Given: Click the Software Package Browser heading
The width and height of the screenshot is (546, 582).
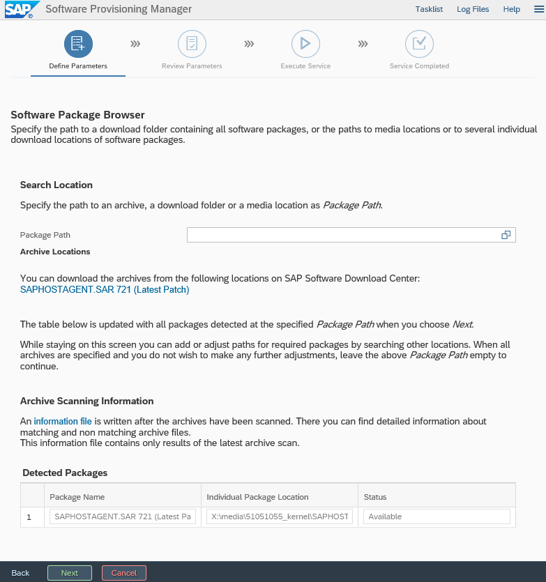Looking at the screenshot, I should (77, 115).
